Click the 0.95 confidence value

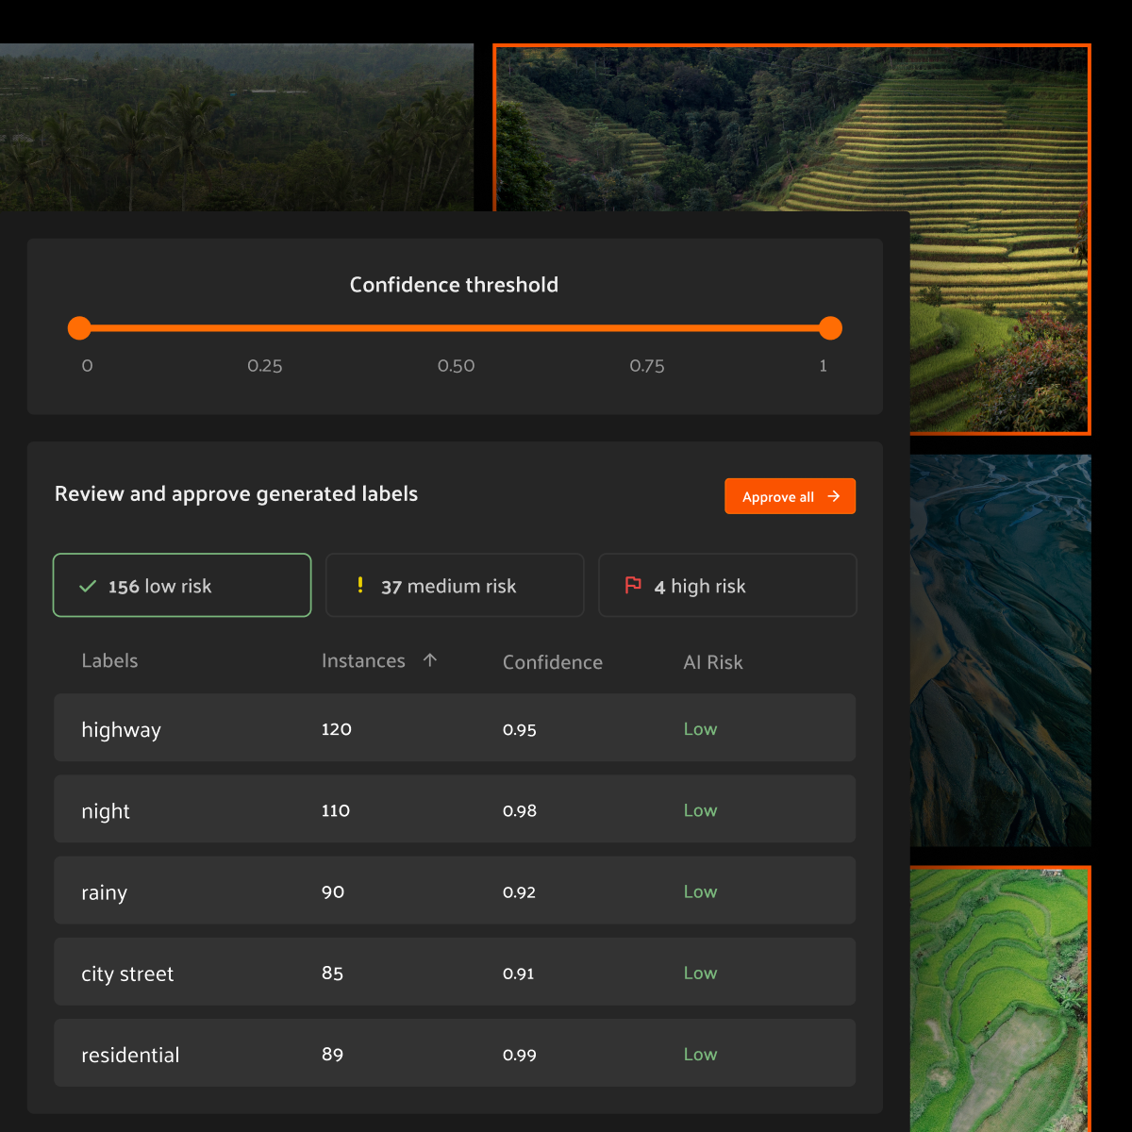point(520,729)
